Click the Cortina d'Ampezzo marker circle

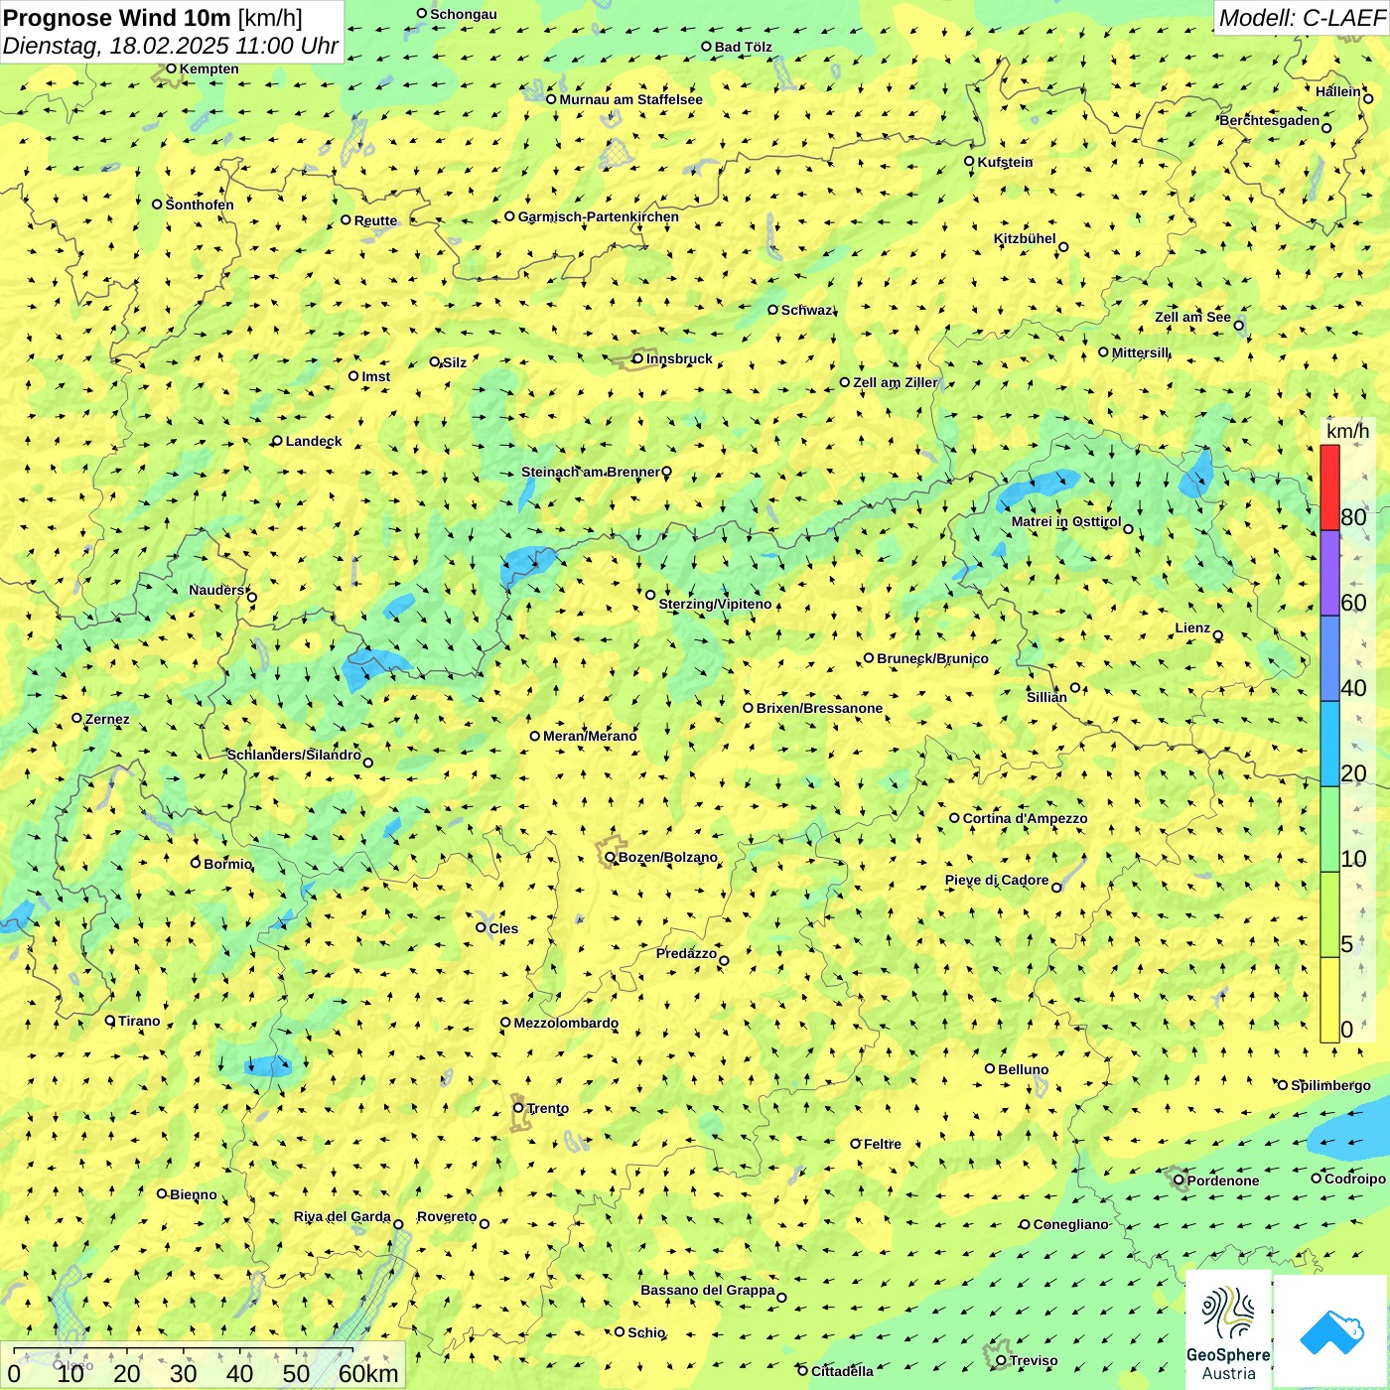coord(954,818)
